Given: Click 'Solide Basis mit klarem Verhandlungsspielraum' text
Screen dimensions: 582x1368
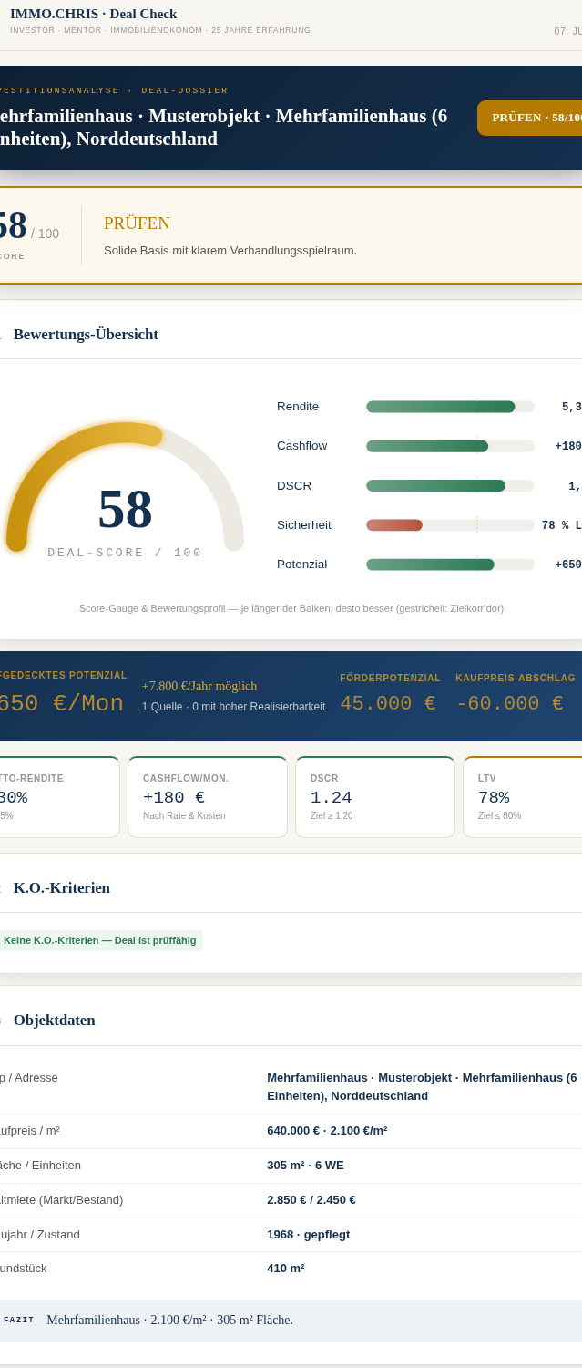Looking at the screenshot, I should (230, 250).
